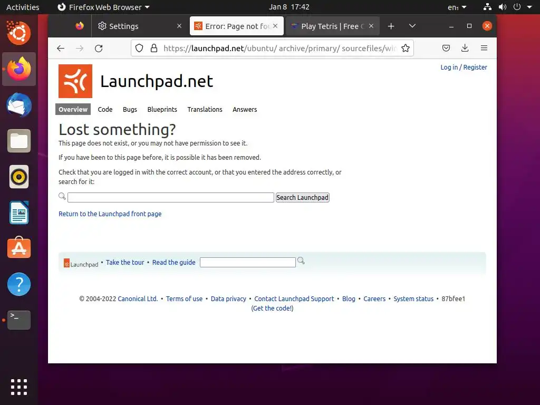This screenshot has height=405, width=540.
Task: Close the Play Tetris tab
Action: 371,26
